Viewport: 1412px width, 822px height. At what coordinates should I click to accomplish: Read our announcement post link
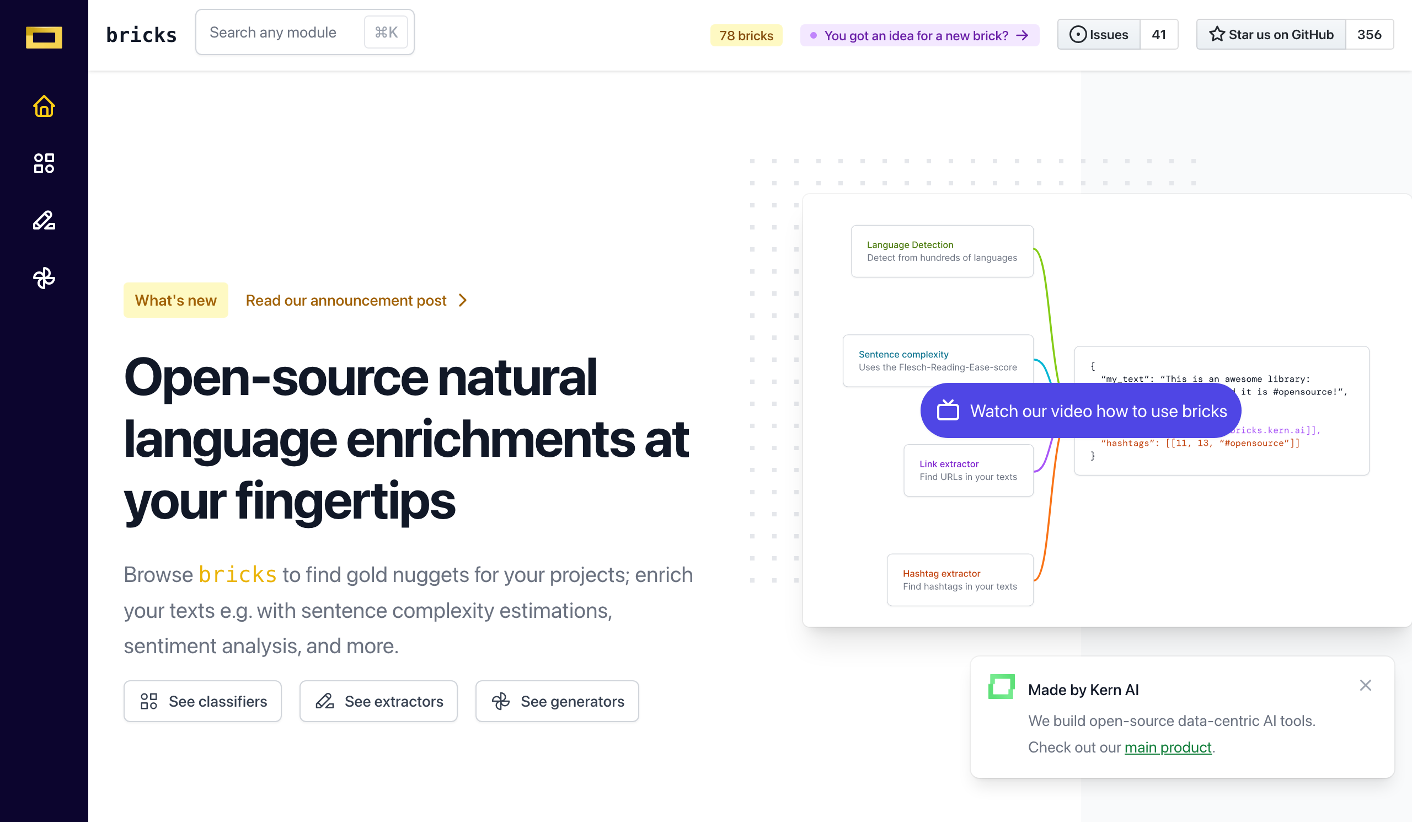click(x=346, y=300)
